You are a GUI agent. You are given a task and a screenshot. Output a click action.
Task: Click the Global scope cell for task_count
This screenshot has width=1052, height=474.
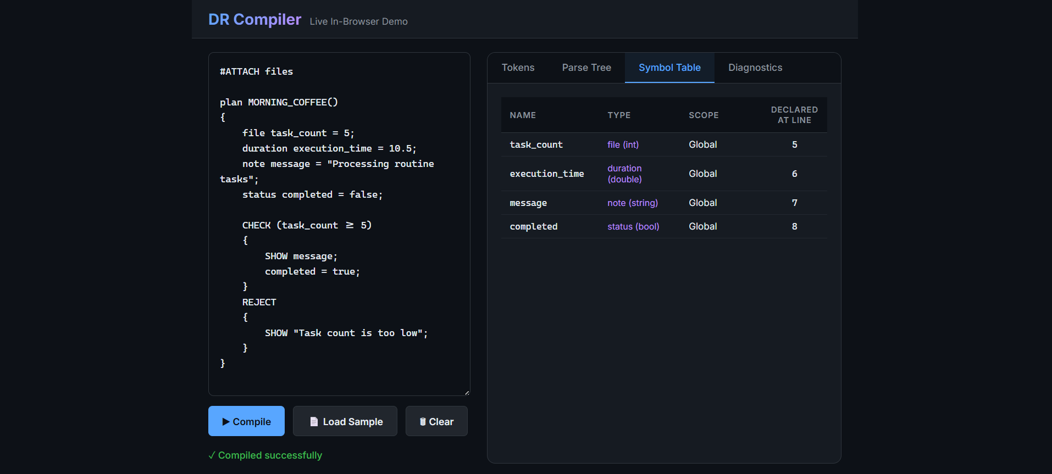click(x=703, y=144)
